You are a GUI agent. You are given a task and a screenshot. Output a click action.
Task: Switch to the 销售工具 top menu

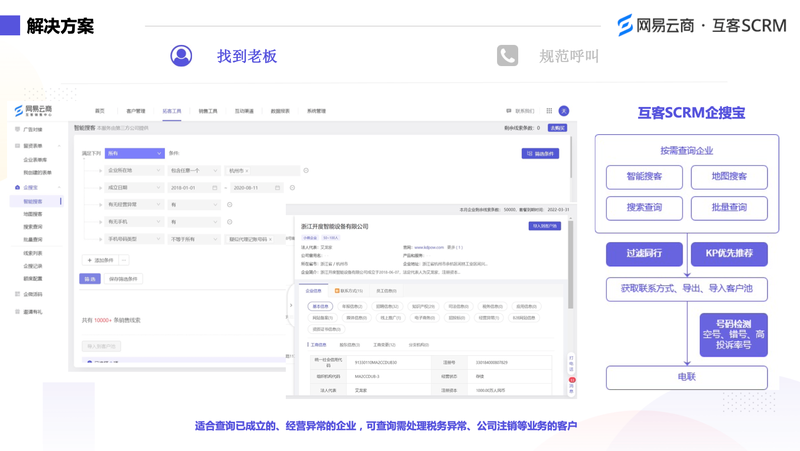[x=208, y=111]
